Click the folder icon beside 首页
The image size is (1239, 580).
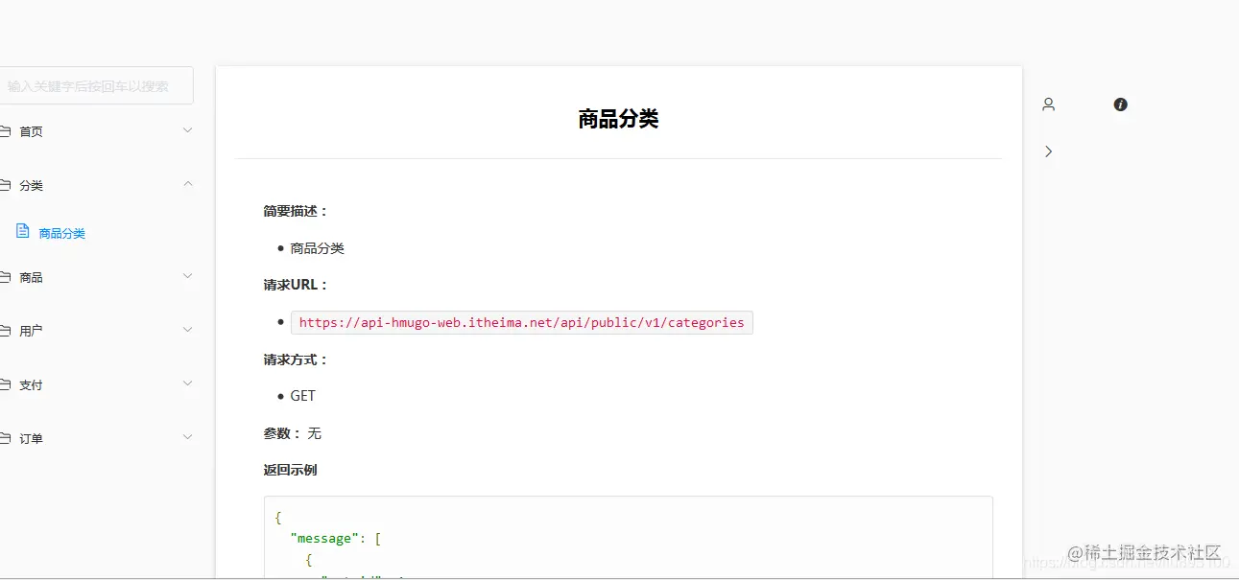[x=5, y=131]
